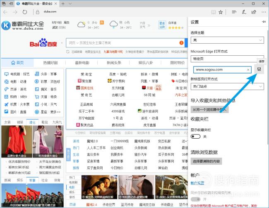Select the 女装 shopping tab
Image resolution: width=269 pixels, height=208 pixels.
[7, 122]
